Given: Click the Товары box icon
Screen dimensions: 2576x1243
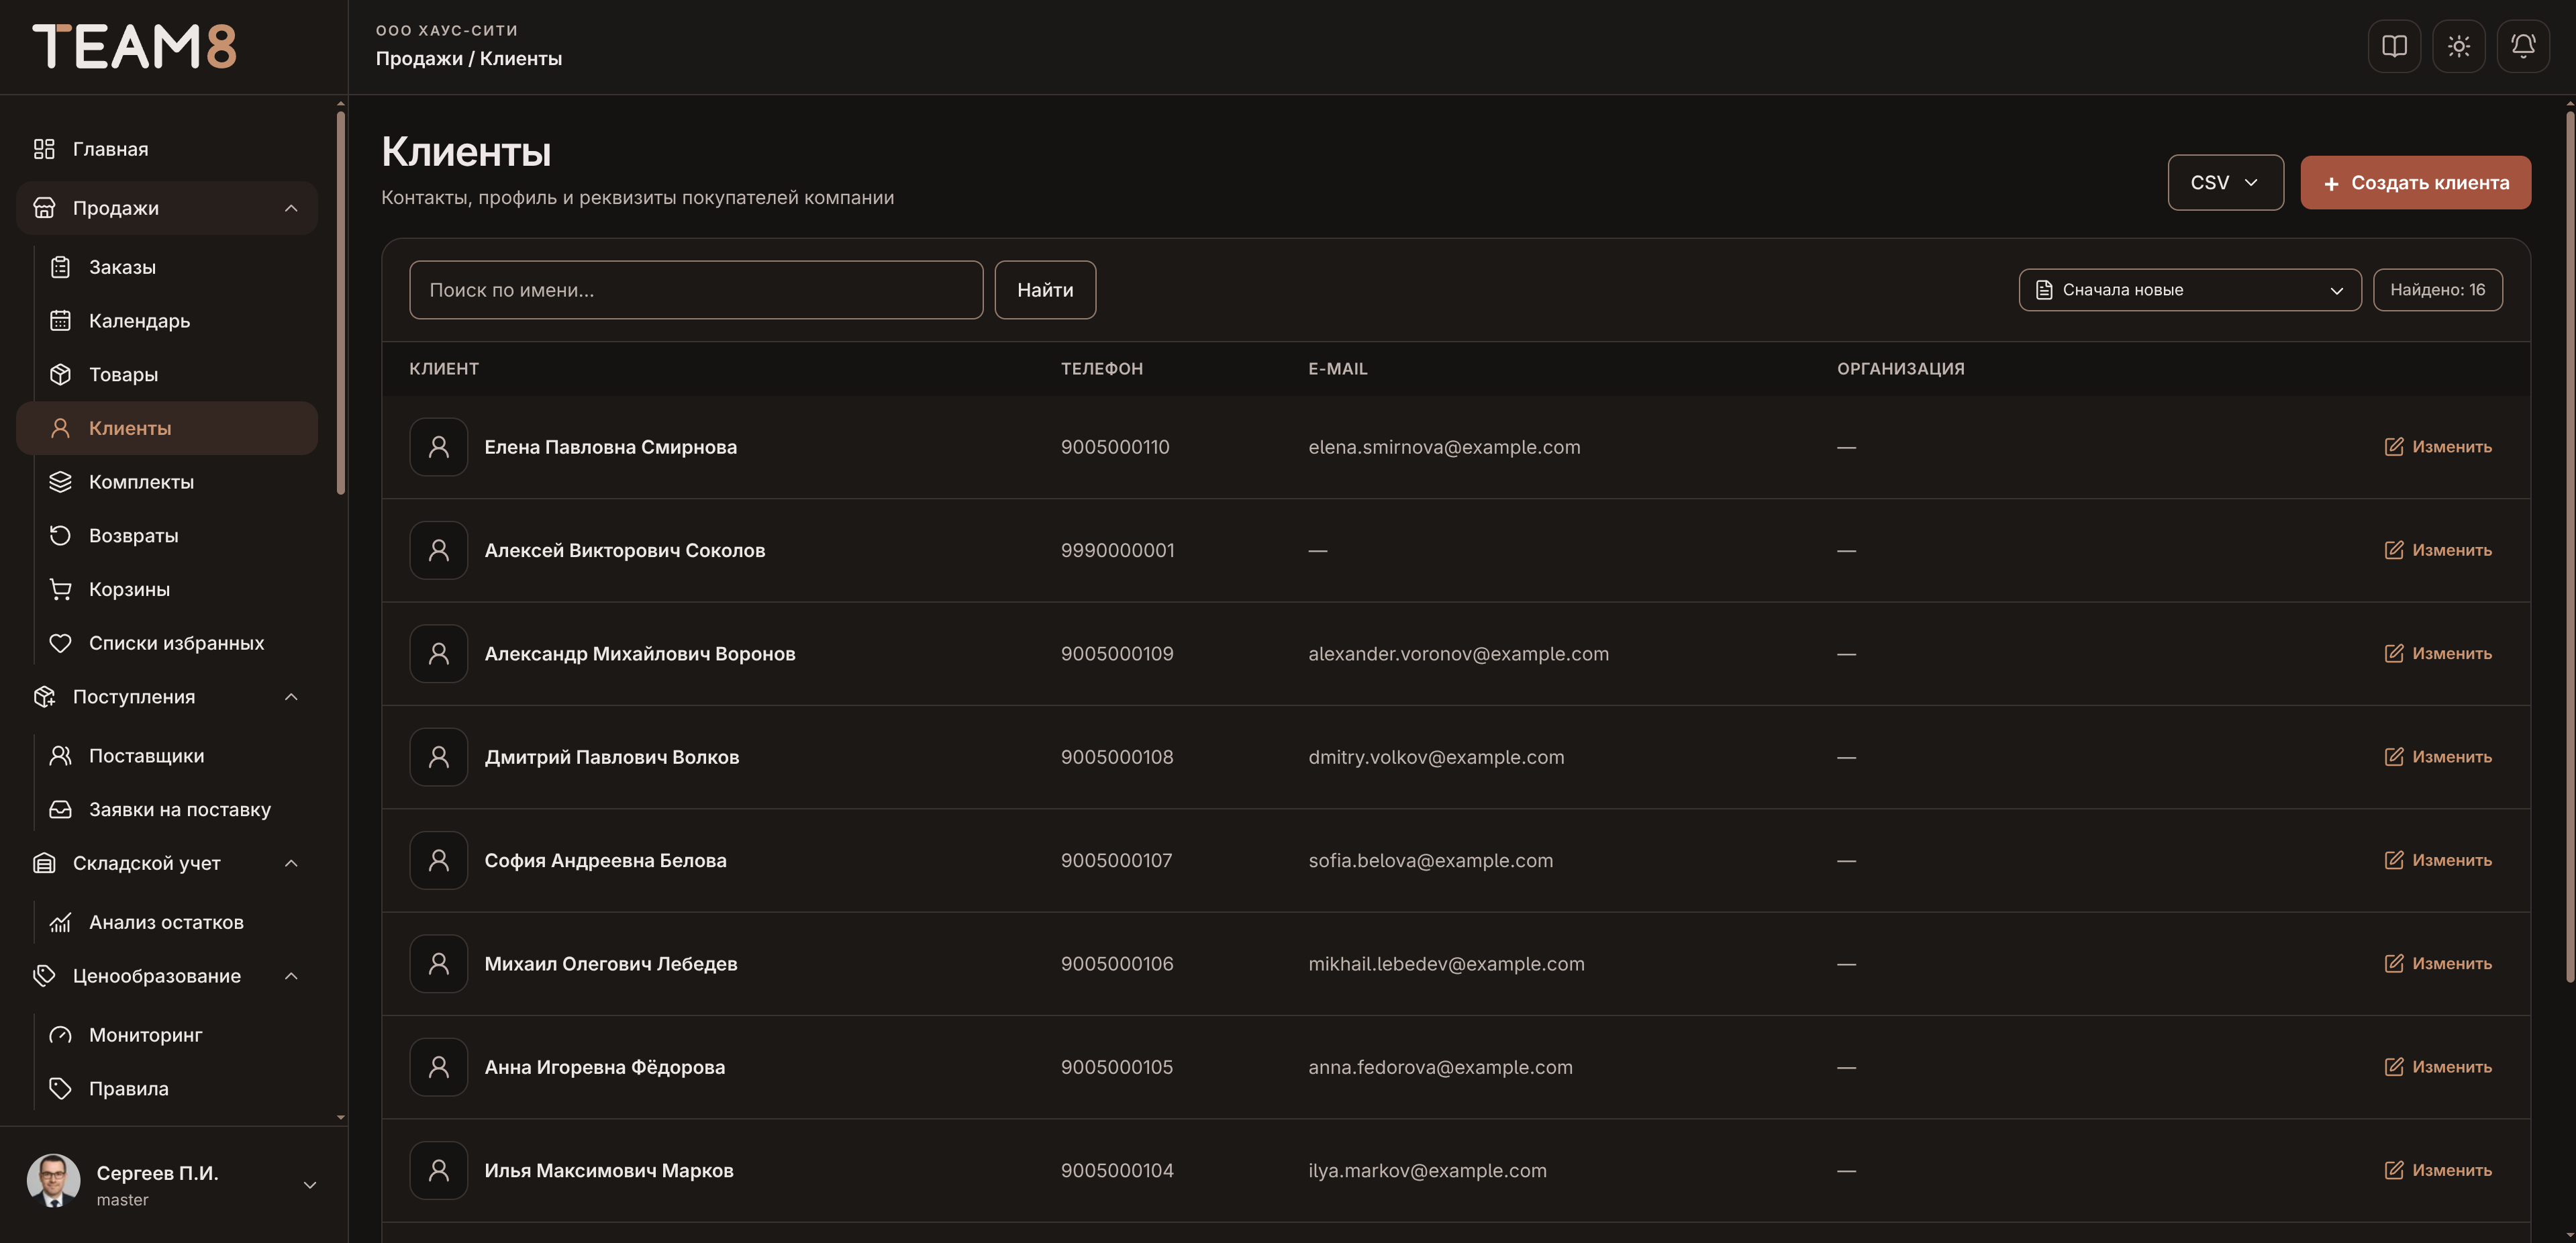Looking at the screenshot, I should click(x=60, y=374).
